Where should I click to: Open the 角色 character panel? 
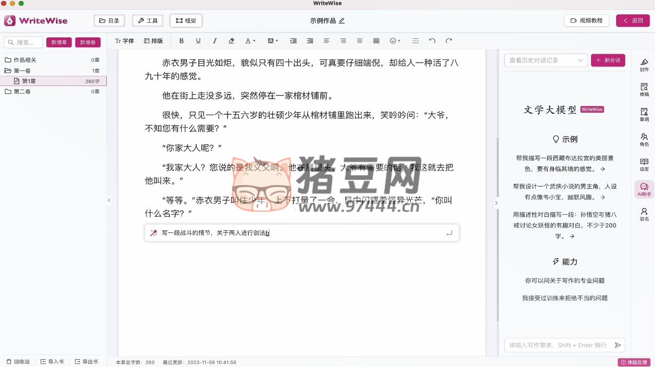tap(644, 140)
